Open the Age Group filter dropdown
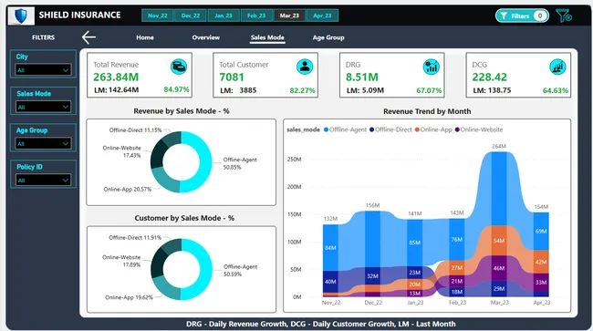Screen dimensions: 593x331 click(43, 143)
